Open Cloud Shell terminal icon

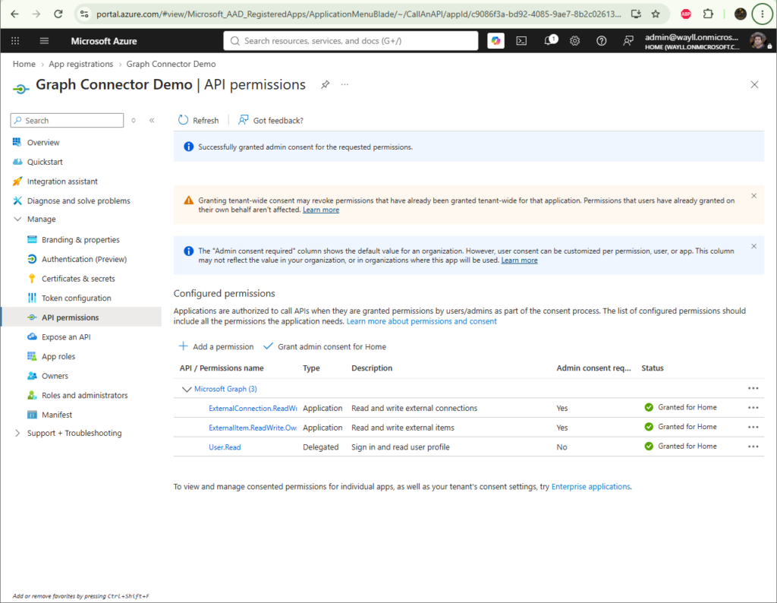click(521, 41)
